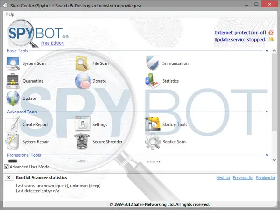Click the vertical scrollbar thumb
The width and height of the screenshot is (280, 210).
click(x=274, y=92)
